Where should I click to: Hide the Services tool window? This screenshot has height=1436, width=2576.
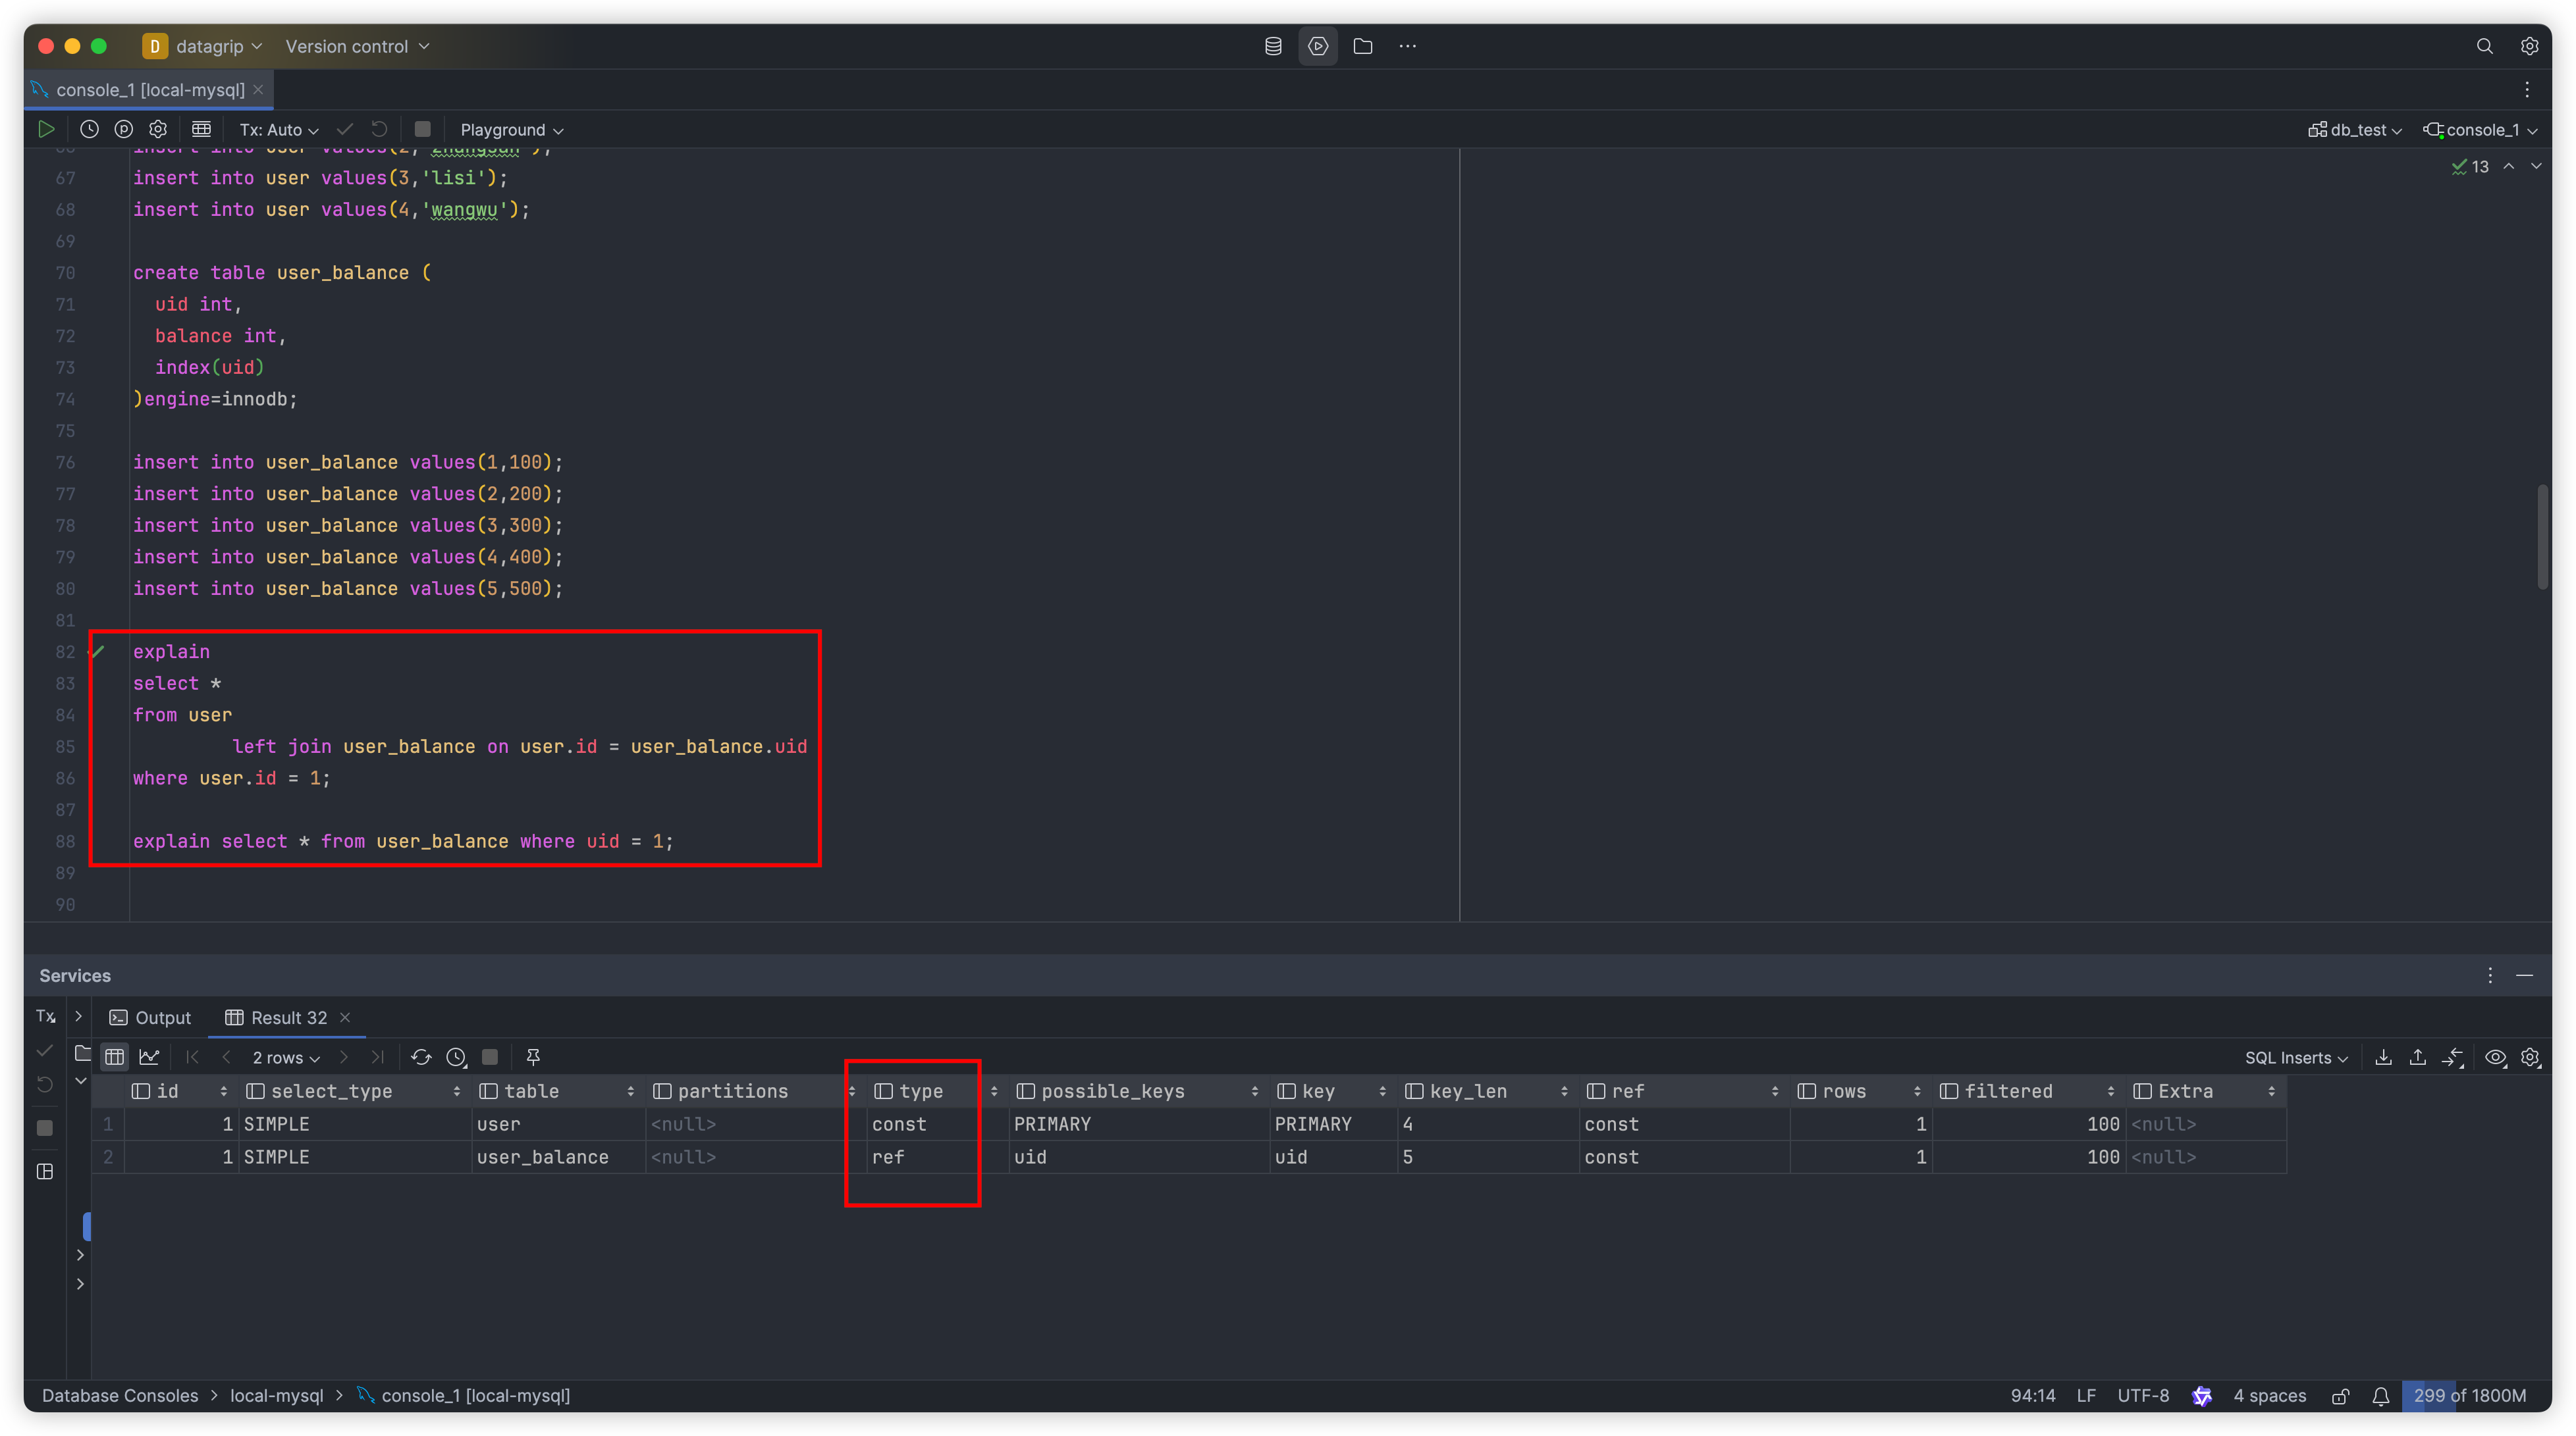pos(2524,975)
